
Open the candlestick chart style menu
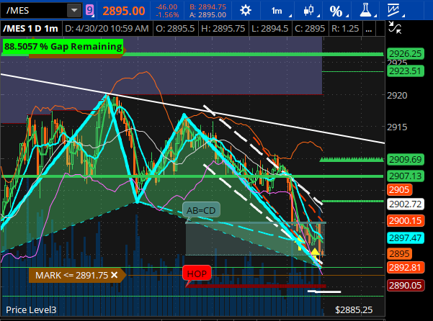coord(310,11)
